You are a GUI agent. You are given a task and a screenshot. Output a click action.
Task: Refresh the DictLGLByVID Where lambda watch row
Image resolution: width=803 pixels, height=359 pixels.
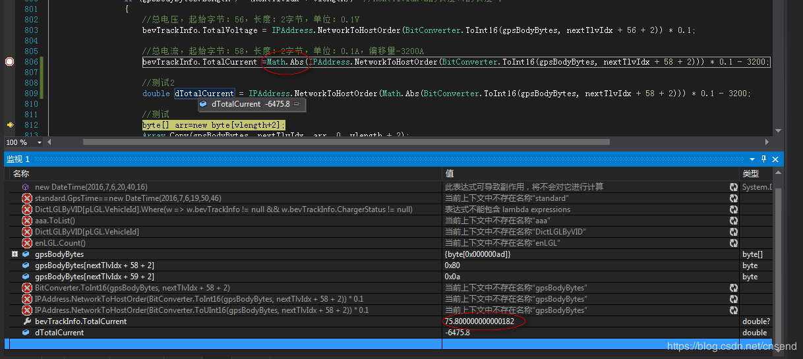733,209
